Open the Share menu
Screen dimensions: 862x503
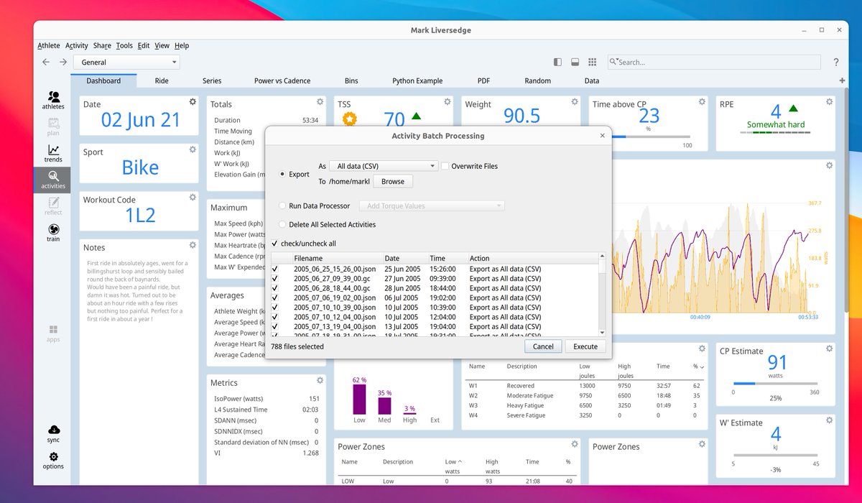click(x=102, y=45)
